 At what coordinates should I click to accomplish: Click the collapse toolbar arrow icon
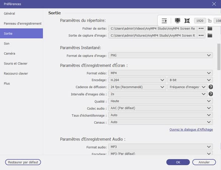pyautogui.click(x=164, y=21)
